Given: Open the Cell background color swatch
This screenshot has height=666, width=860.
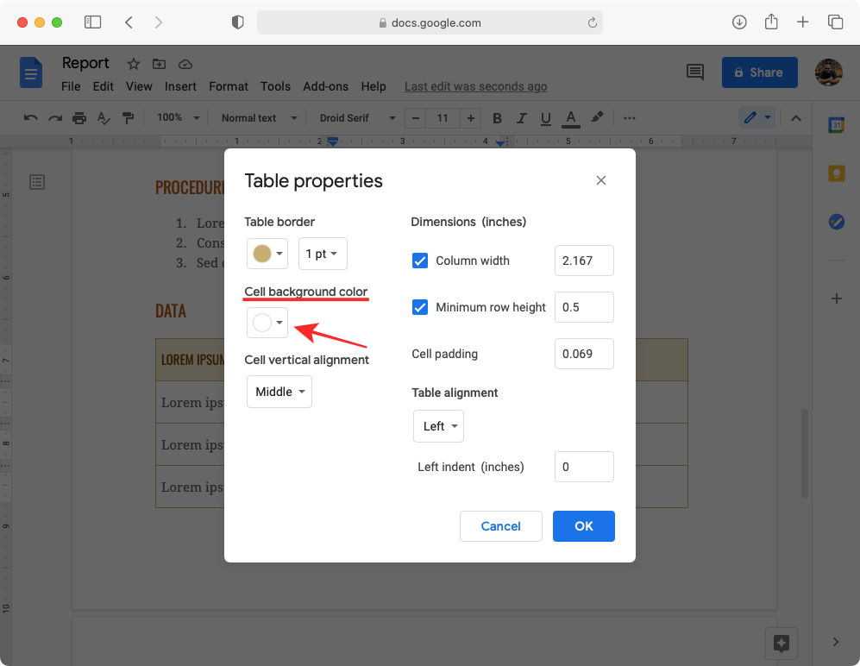Looking at the screenshot, I should [x=267, y=323].
